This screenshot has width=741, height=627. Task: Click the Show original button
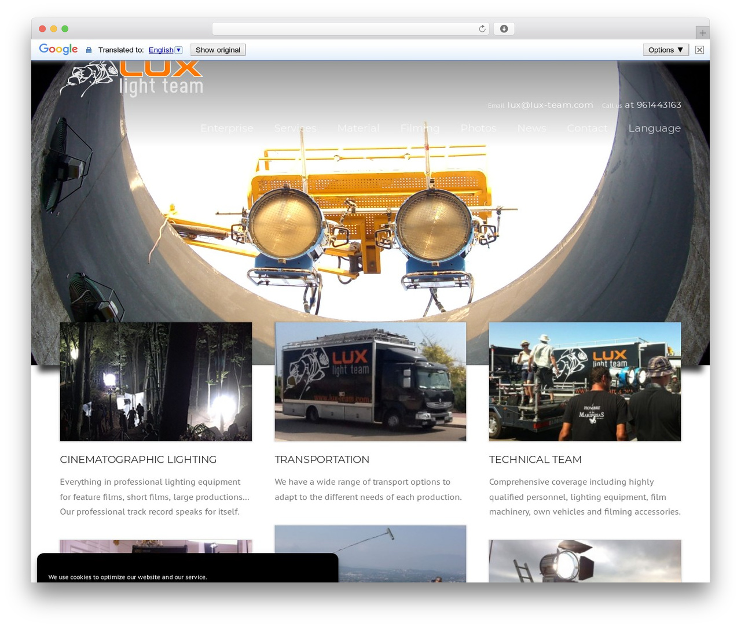[218, 50]
